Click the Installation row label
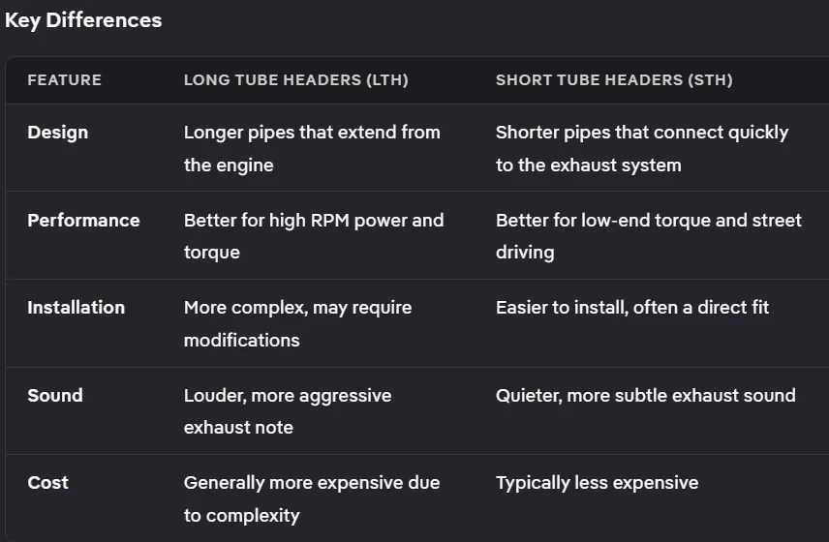The width and height of the screenshot is (829, 542). coord(77,308)
